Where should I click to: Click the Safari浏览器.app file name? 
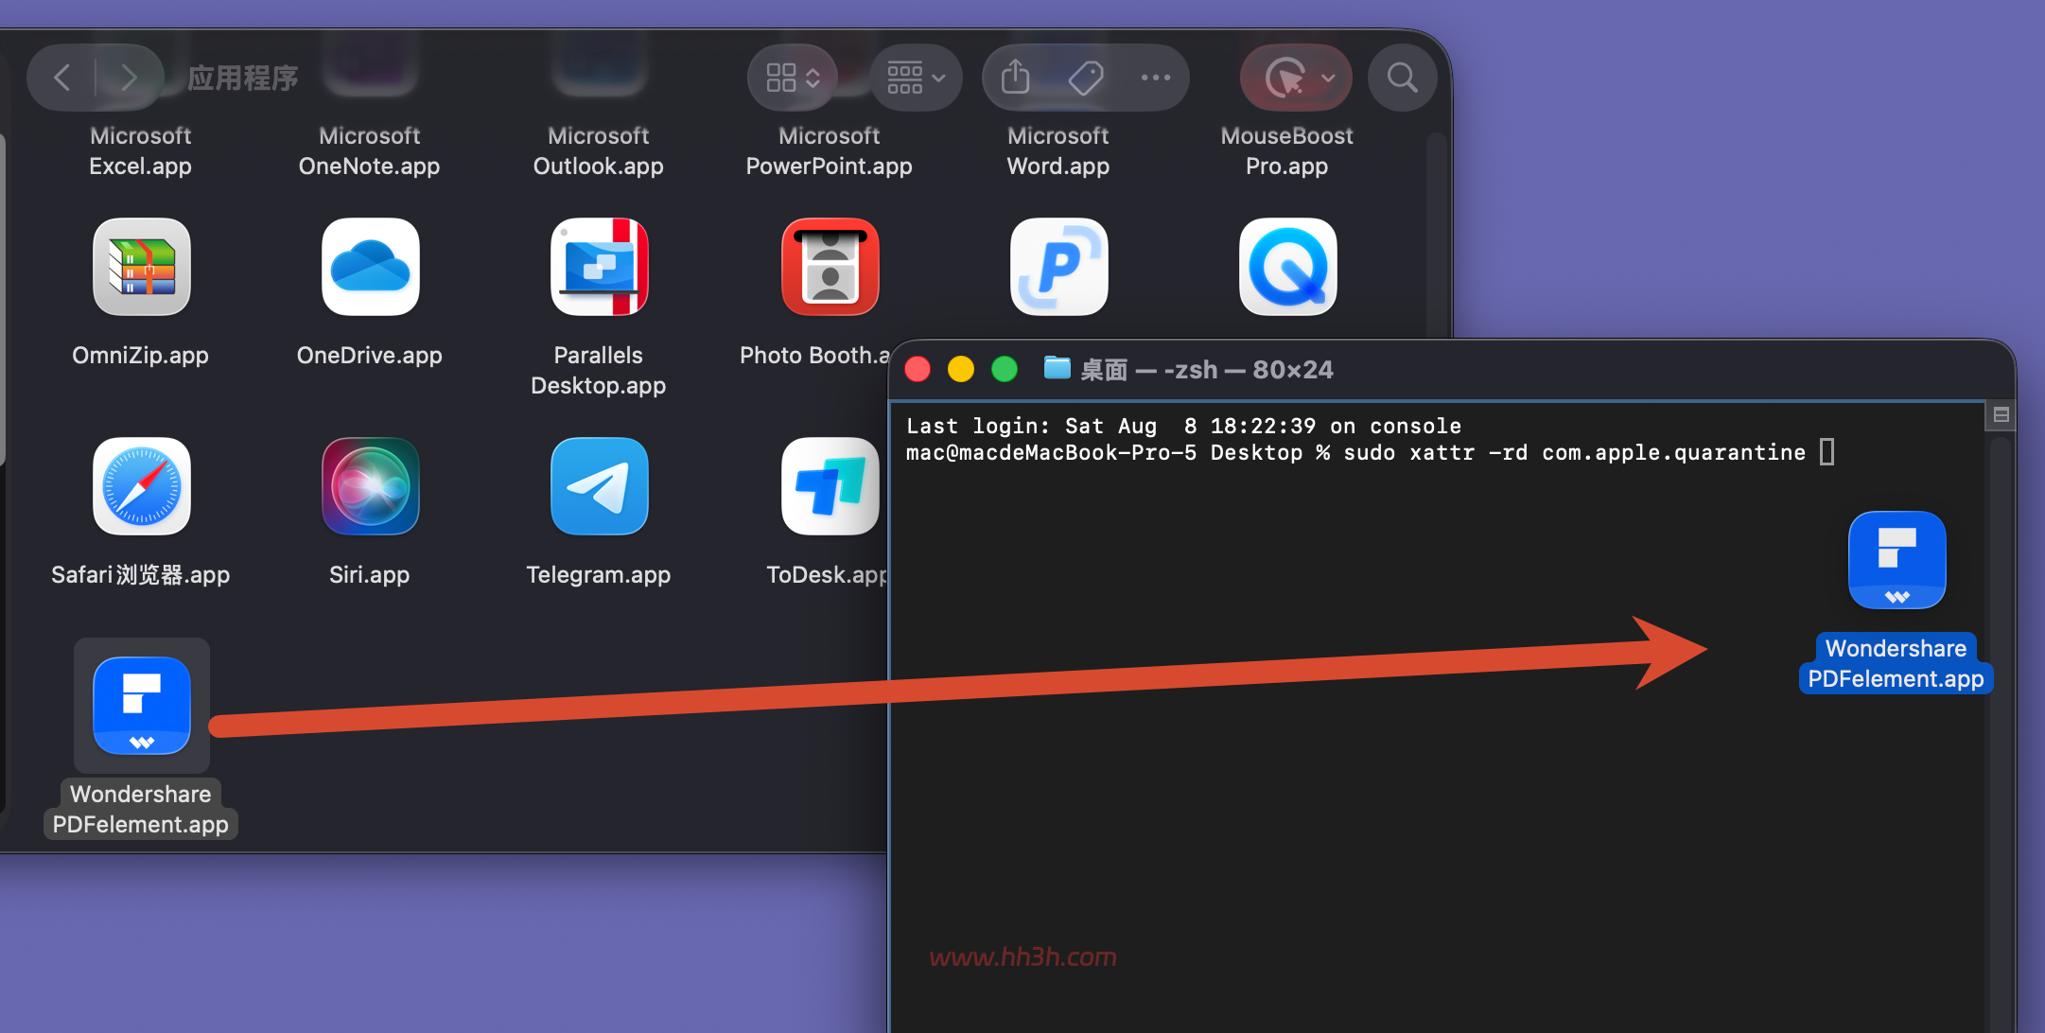click(141, 575)
